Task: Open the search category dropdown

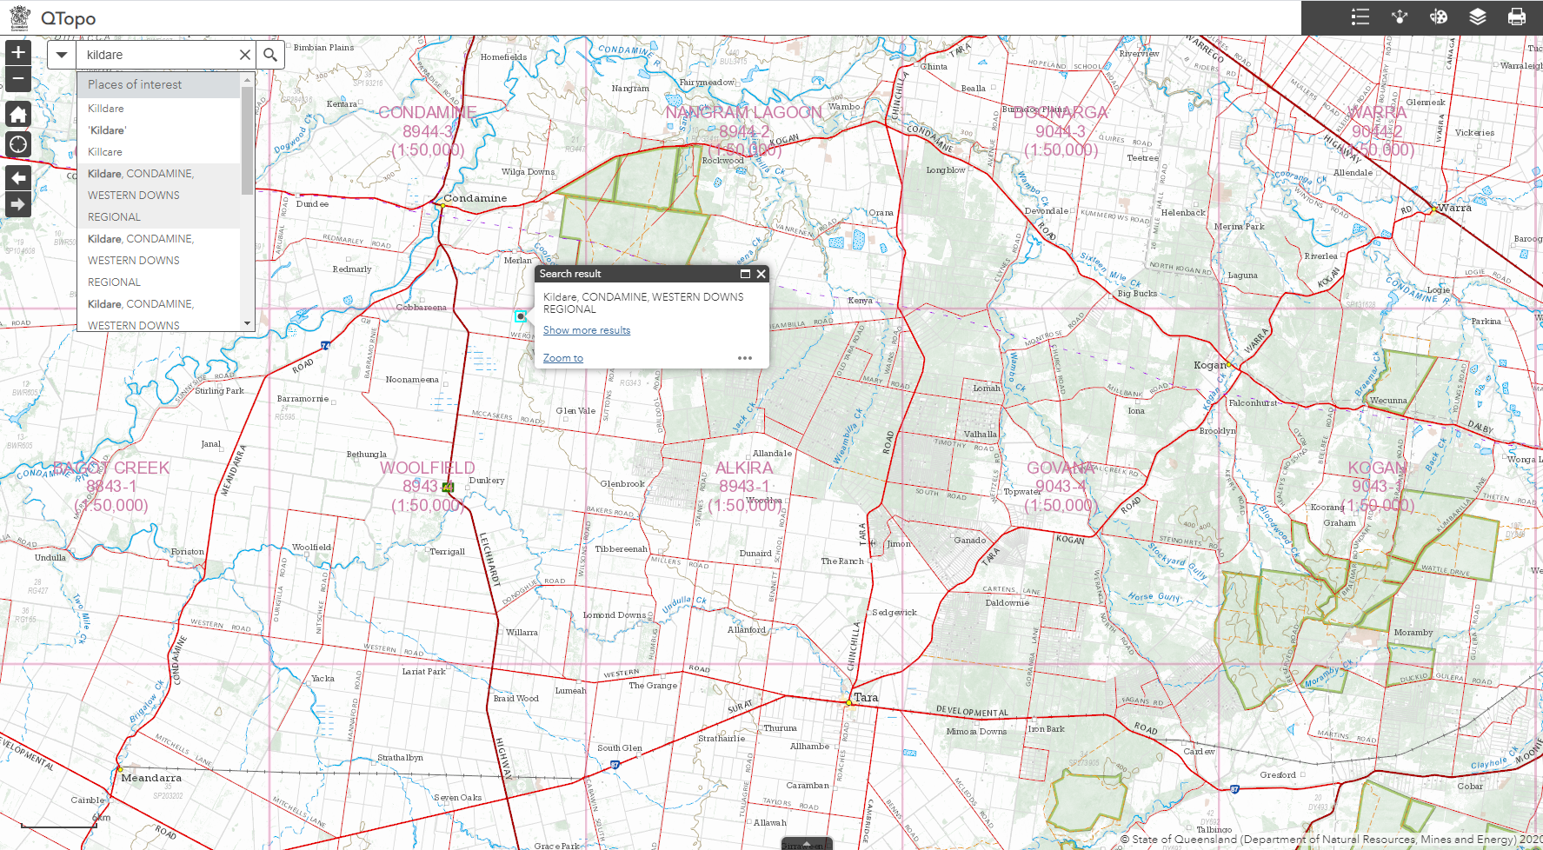Action: 61,54
